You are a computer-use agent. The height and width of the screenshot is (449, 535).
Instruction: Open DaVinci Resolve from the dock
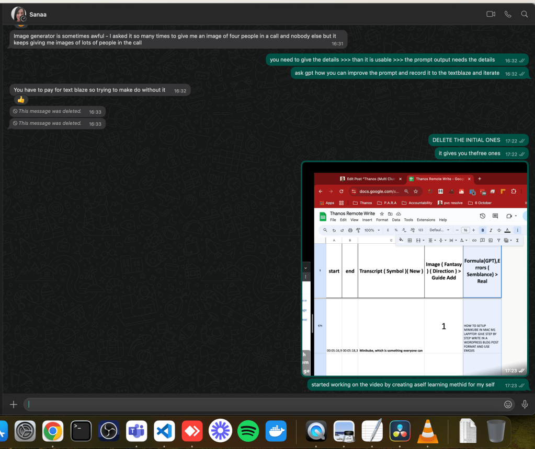coord(400,431)
